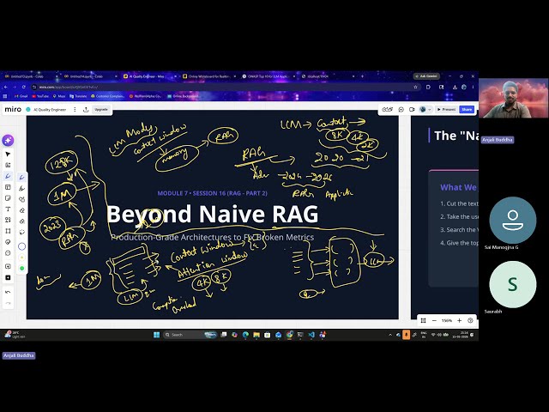
Task: Click the miro logo
Action: 13,109
